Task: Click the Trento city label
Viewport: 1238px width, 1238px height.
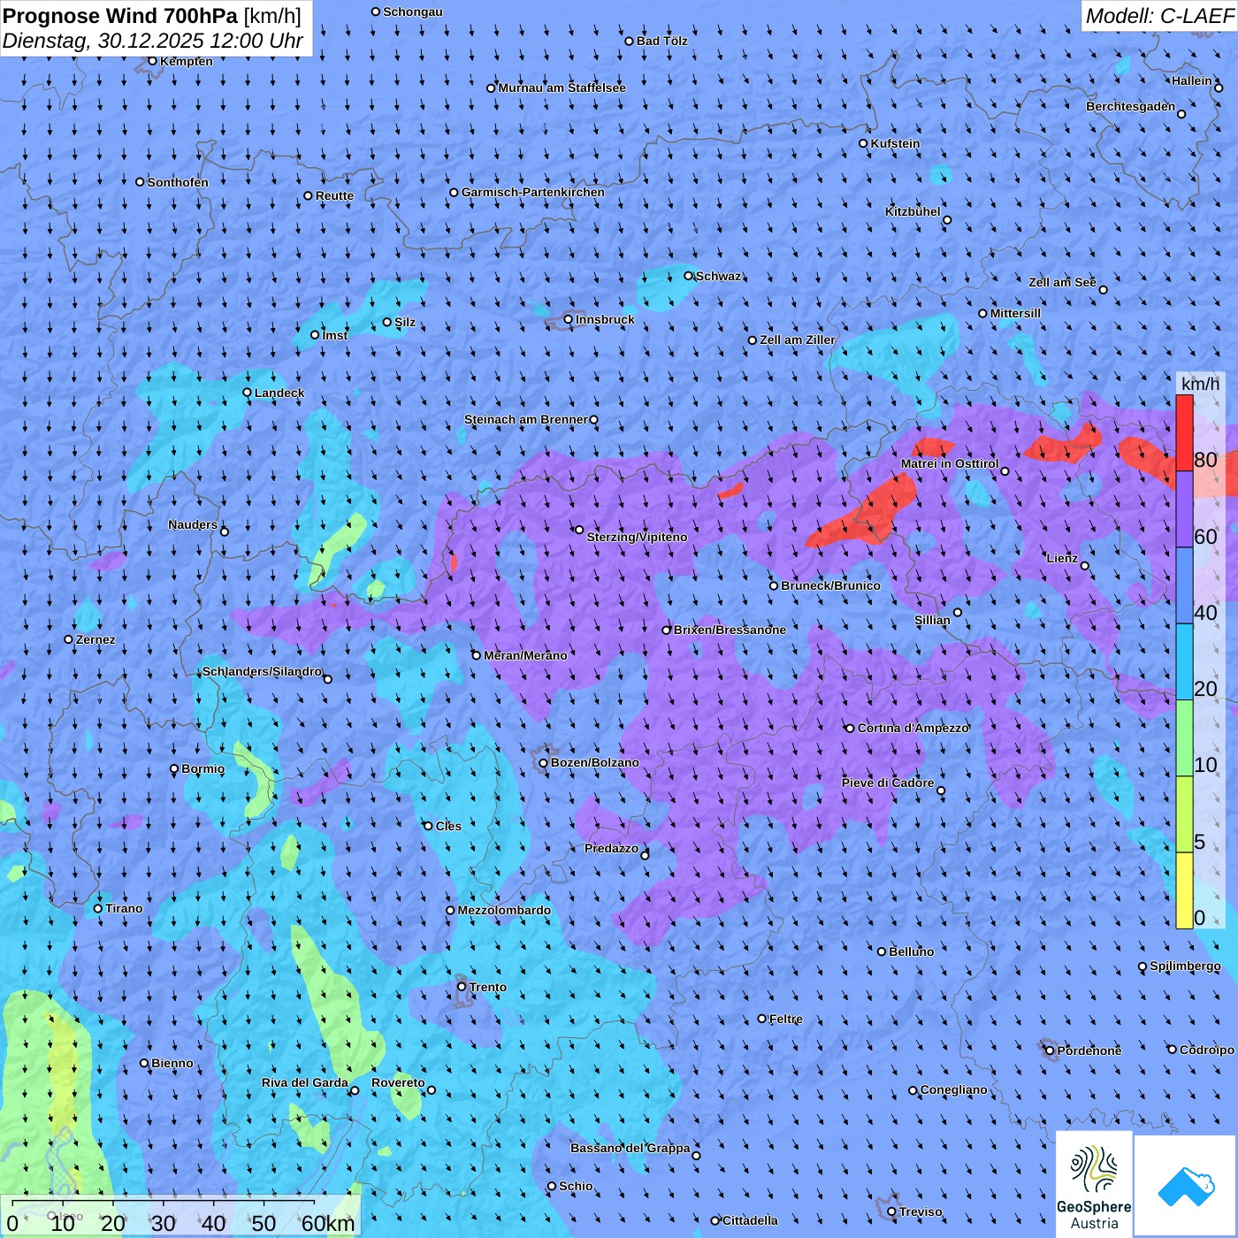Action: (x=488, y=987)
